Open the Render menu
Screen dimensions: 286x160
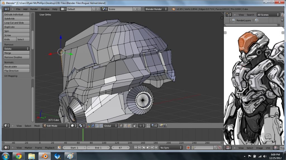(34, 9)
